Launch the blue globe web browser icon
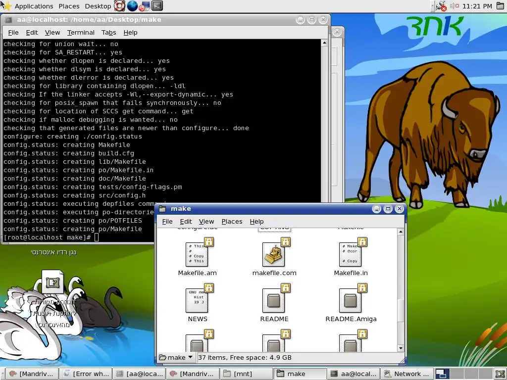This screenshot has height=380, width=507. 132,6
